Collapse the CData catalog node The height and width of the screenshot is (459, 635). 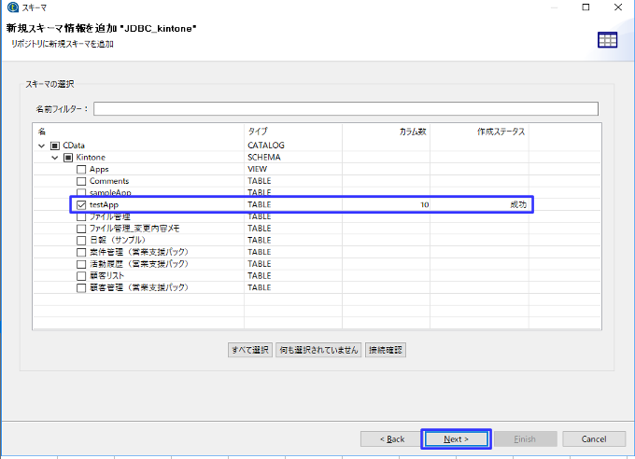(42, 146)
